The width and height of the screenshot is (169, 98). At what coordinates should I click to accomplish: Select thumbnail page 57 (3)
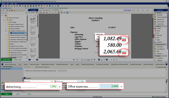[33, 18]
